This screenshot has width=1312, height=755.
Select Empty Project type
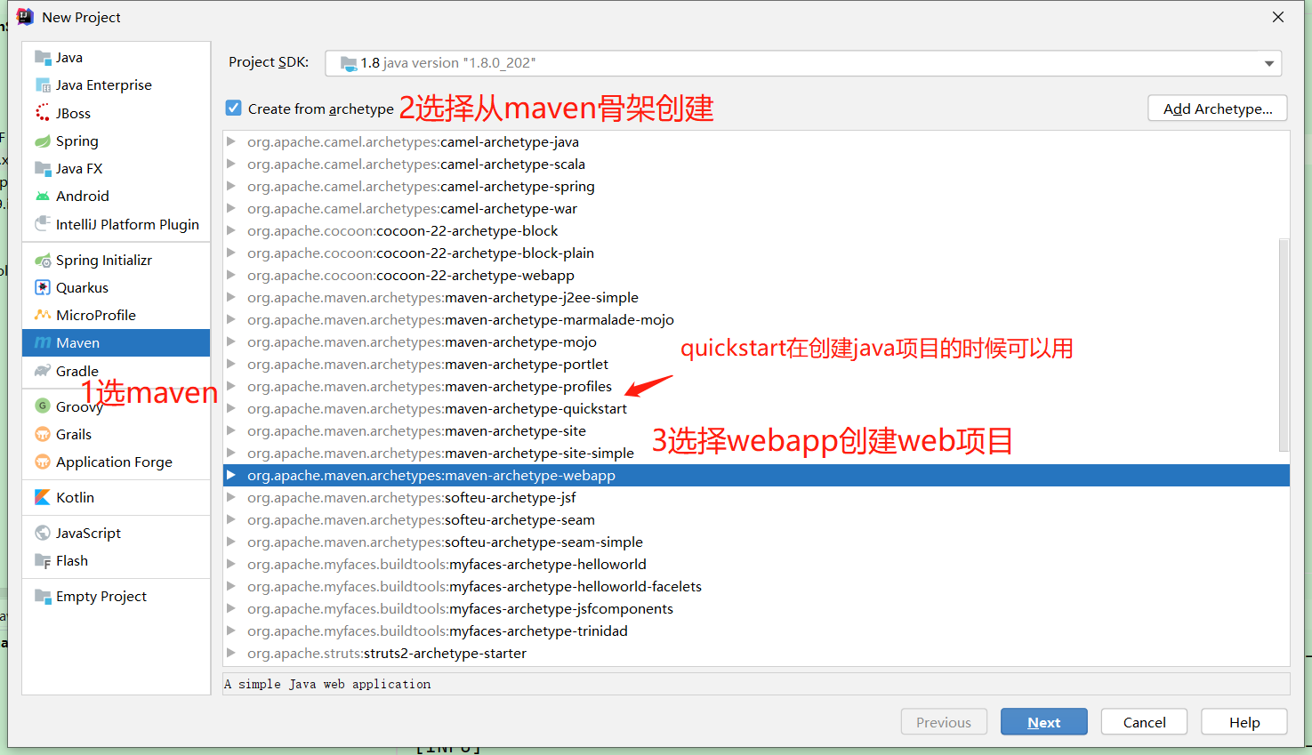click(117, 596)
